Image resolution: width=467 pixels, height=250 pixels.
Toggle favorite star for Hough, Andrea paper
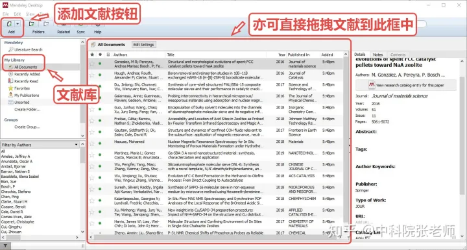tap(92, 75)
